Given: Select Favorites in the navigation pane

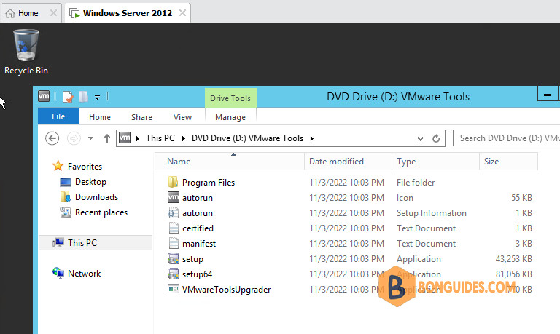Looking at the screenshot, I should pyautogui.click(x=85, y=167).
